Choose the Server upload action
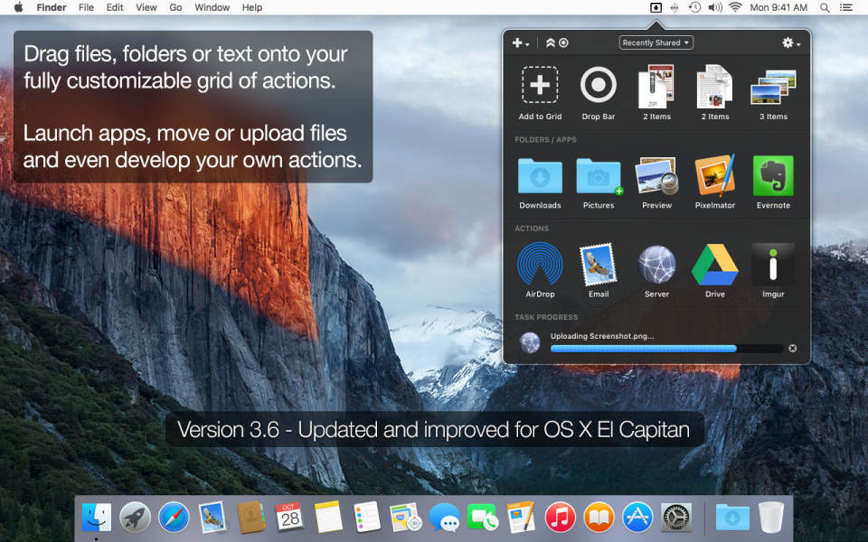868x542 pixels. click(656, 265)
